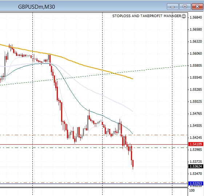Click the red 1.54109 price label
Image resolution: width=204 pixels, height=196 pixels.
(x=196, y=144)
